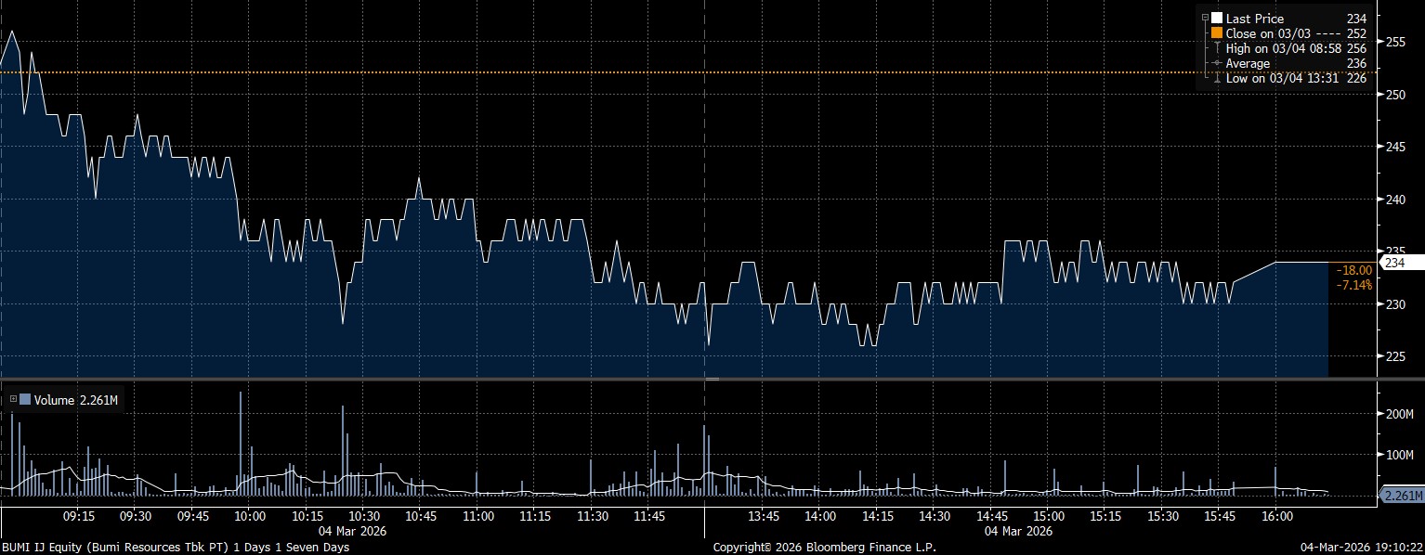Click the 2.261M volume axis flag
The image size is (1425, 555).
click(1401, 496)
